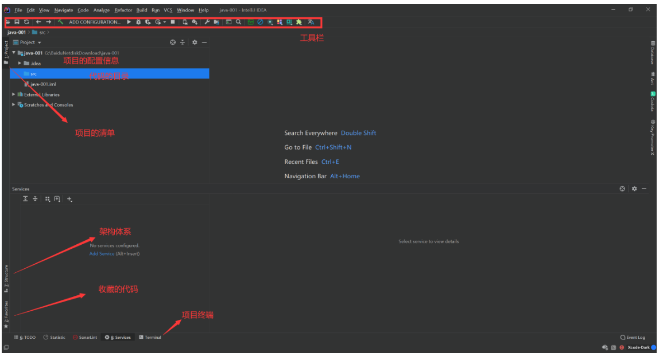Click the locate target icon in the Project panel
This screenshot has height=360, width=667.
173,42
